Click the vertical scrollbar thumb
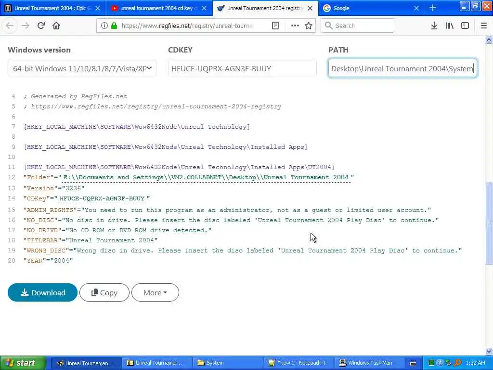The image size is (493, 370). pyautogui.click(x=489, y=223)
